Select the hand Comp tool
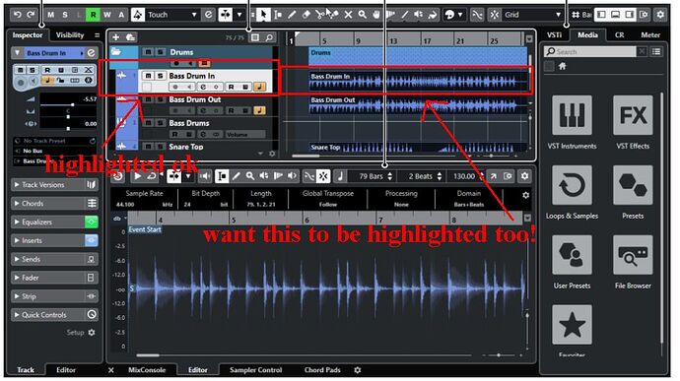Viewport: 680px width, 381px height. click(x=376, y=15)
